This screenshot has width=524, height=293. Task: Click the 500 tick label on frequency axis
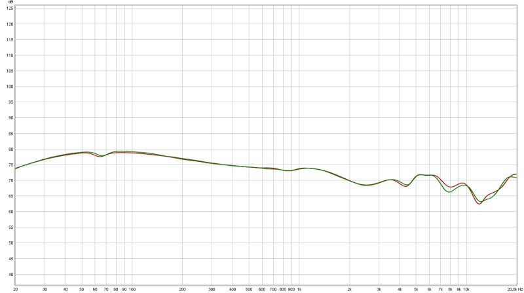pos(248,288)
